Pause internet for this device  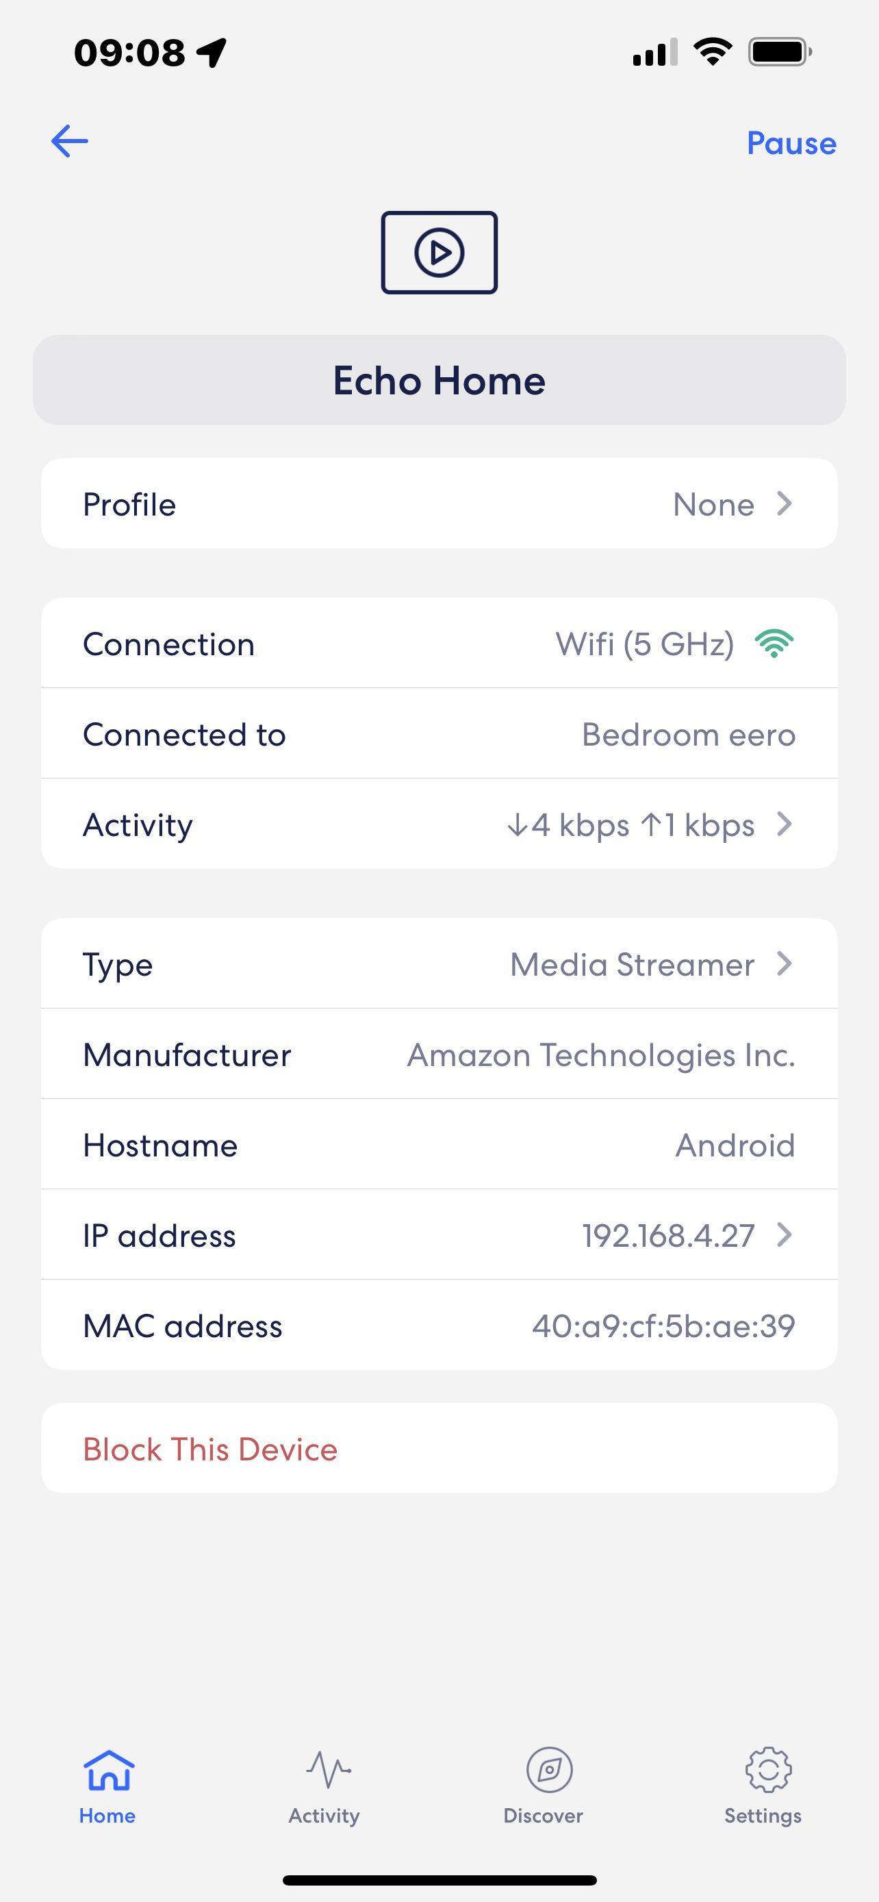pos(791,143)
